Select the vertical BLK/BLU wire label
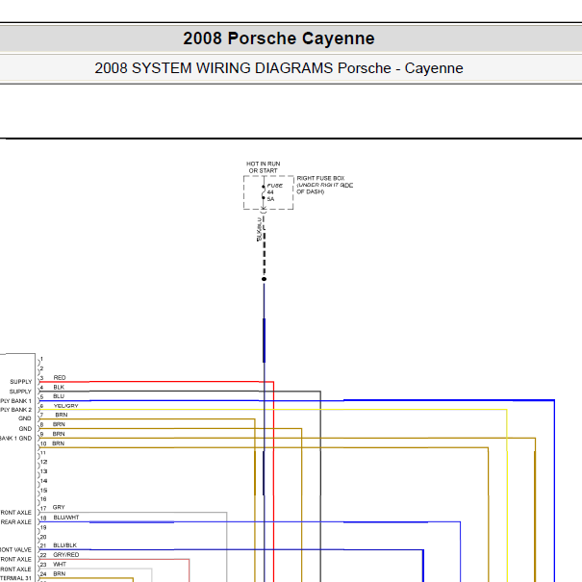The image size is (582, 582). click(x=259, y=229)
